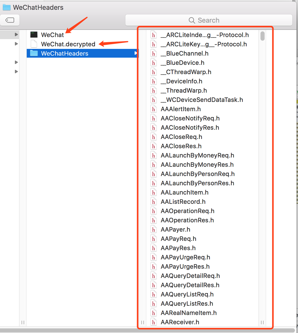Click the headers column vertical scrollbar thumb
The height and width of the screenshot is (333, 298).
point(262,36)
